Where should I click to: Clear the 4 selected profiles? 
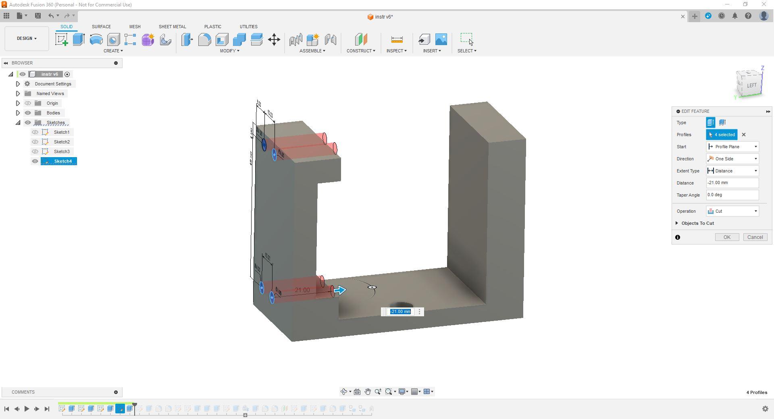click(744, 135)
